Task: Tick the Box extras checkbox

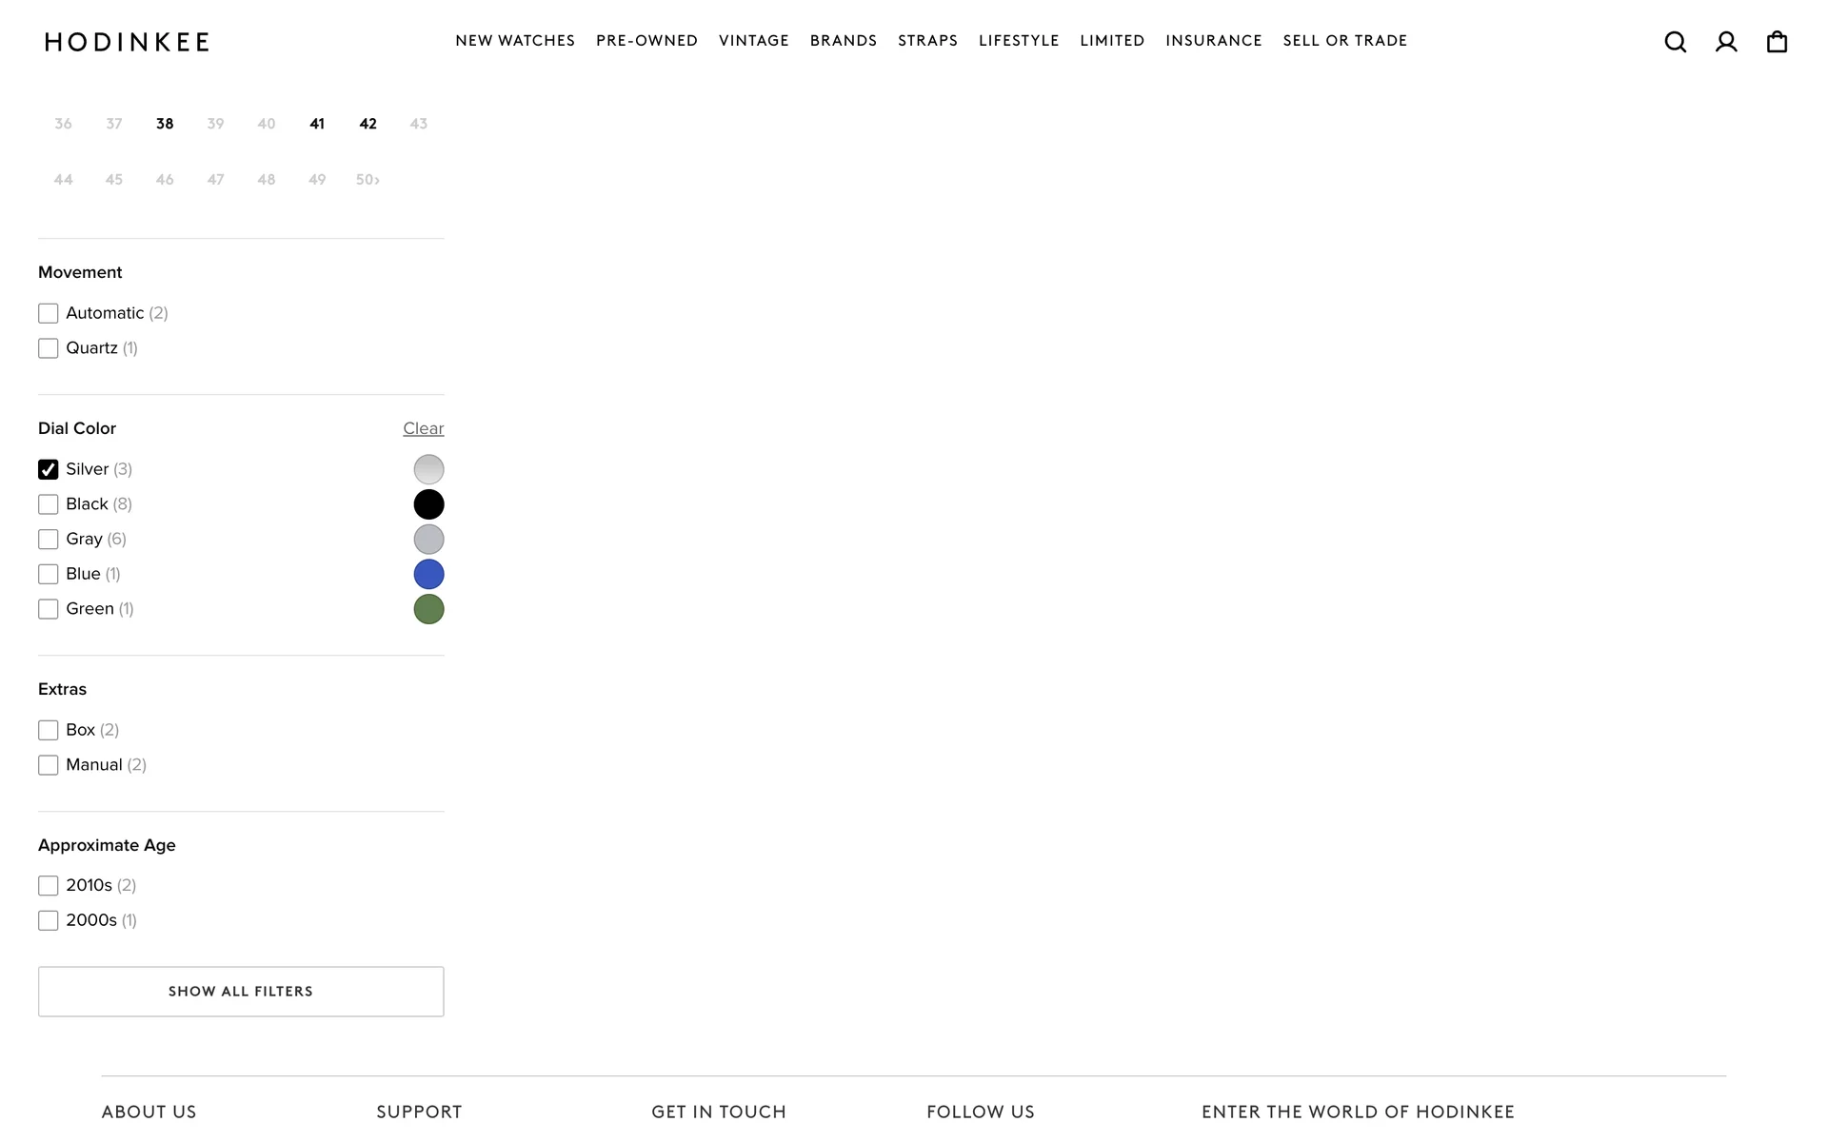Action: [49, 730]
